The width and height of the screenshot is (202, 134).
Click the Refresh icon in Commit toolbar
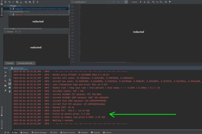(x=5, y=2)
